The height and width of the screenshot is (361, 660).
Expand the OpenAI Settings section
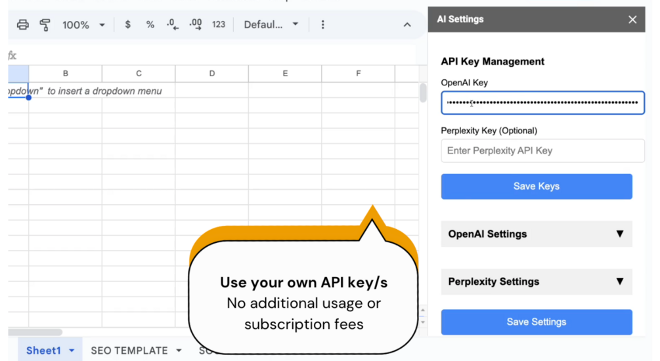pos(536,234)
